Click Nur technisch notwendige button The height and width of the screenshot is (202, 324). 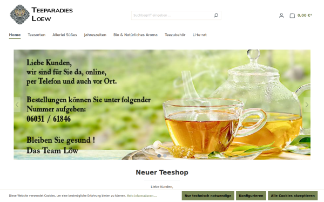coord(208,196)
